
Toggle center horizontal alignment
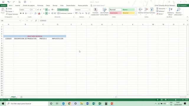click(46, 13)
